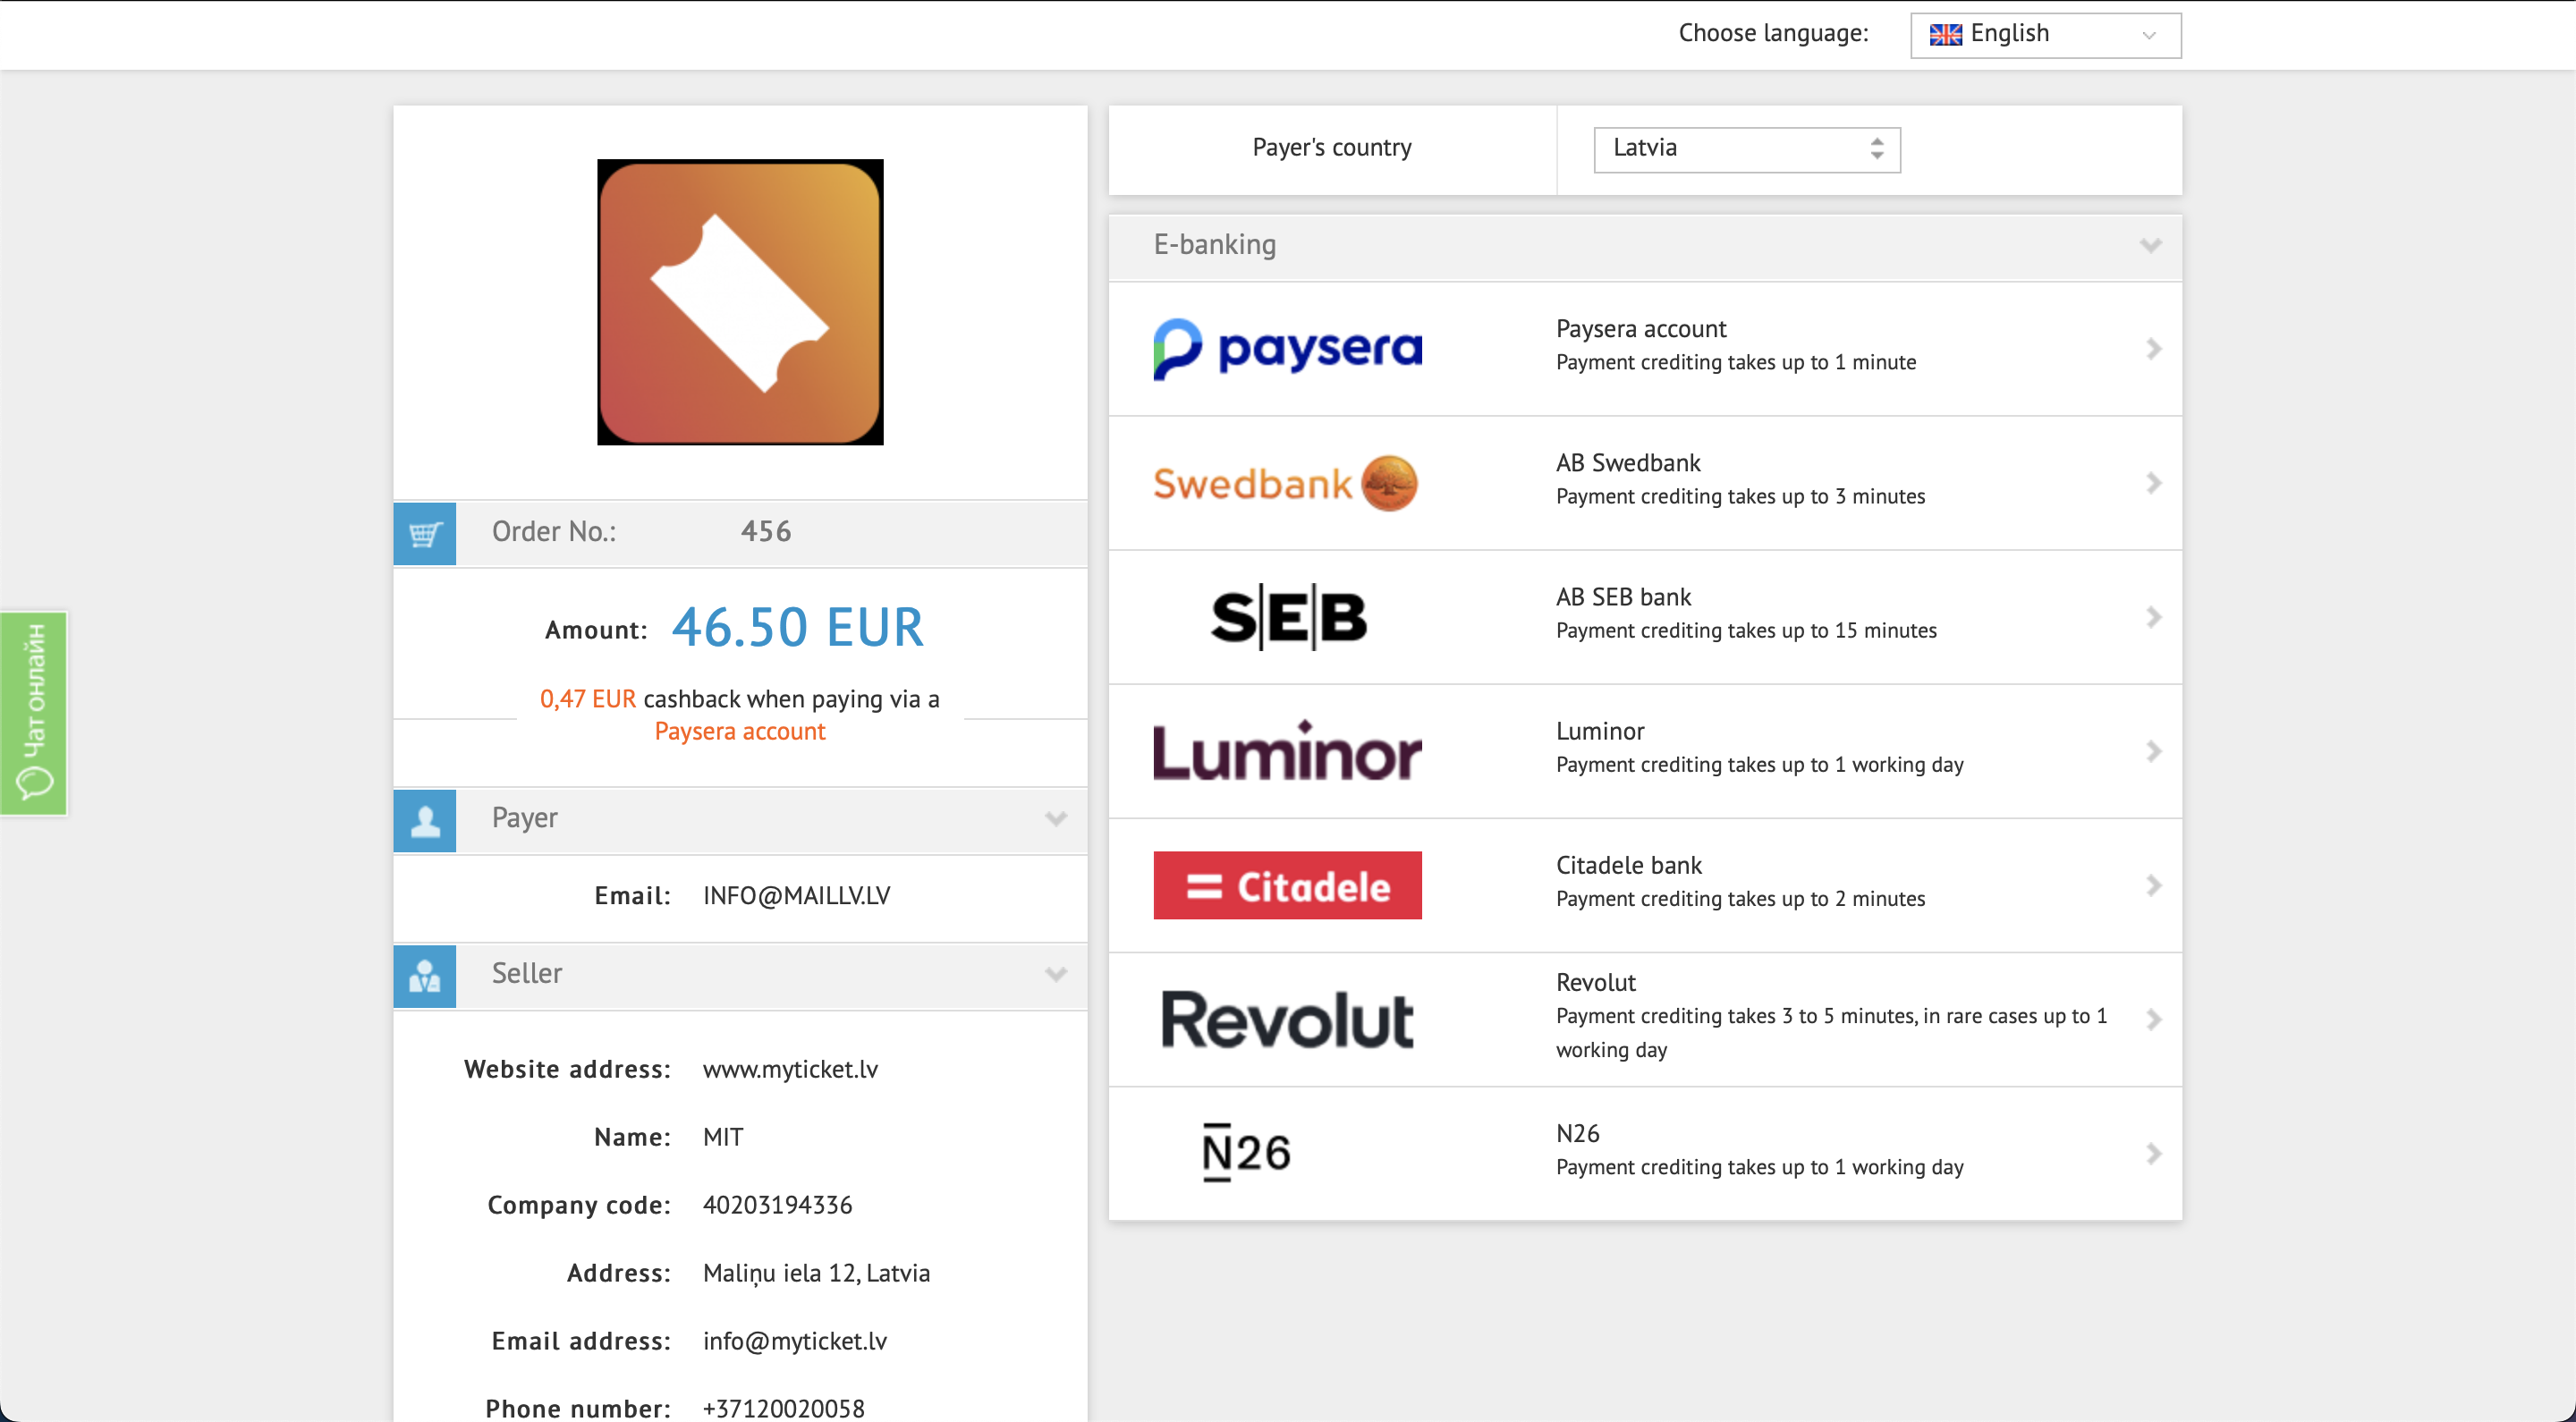Collapse the E-banking section
Viewport: 2576px width, 1422px height.
coord(2150,245)
